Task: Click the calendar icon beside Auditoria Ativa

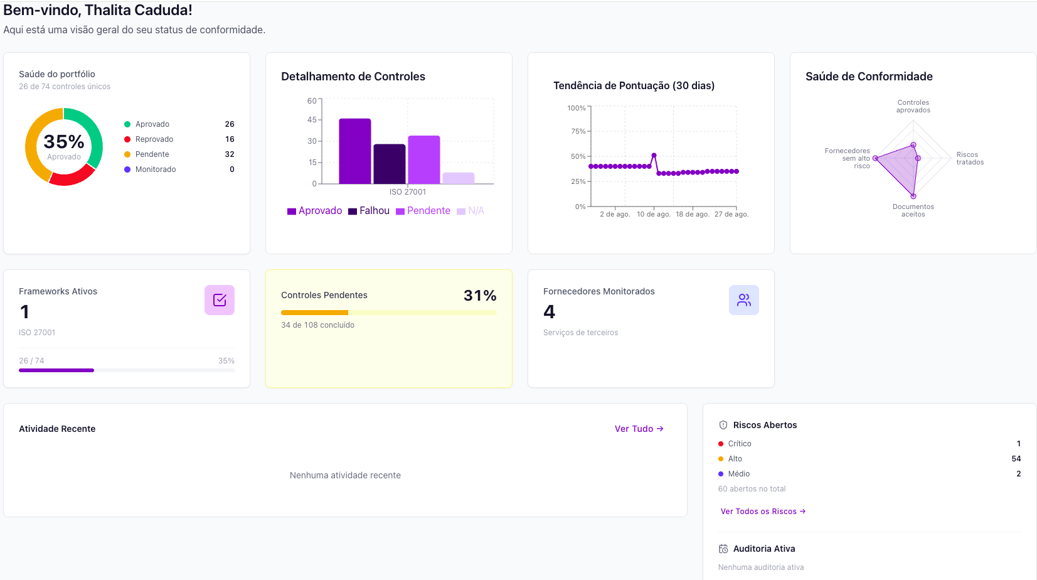Action: pos(723,549)
